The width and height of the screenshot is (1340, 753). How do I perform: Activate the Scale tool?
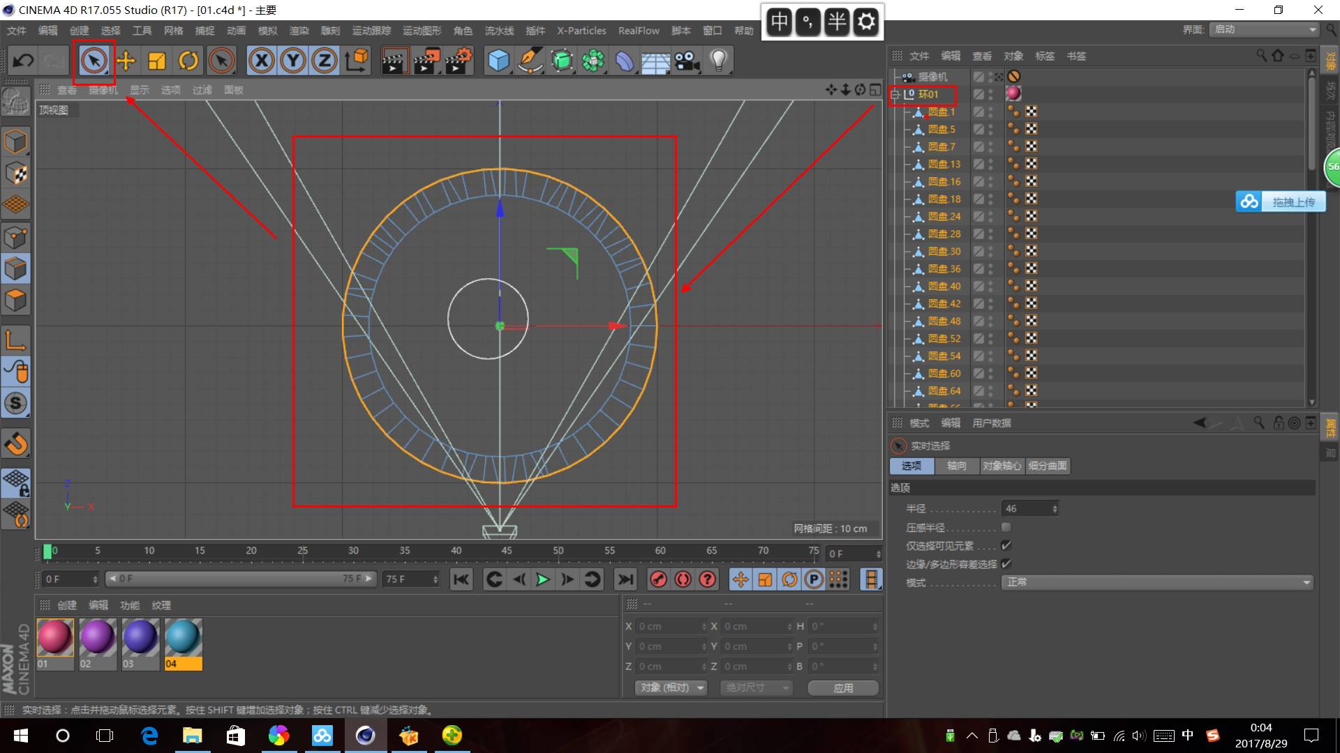(157, 61)
